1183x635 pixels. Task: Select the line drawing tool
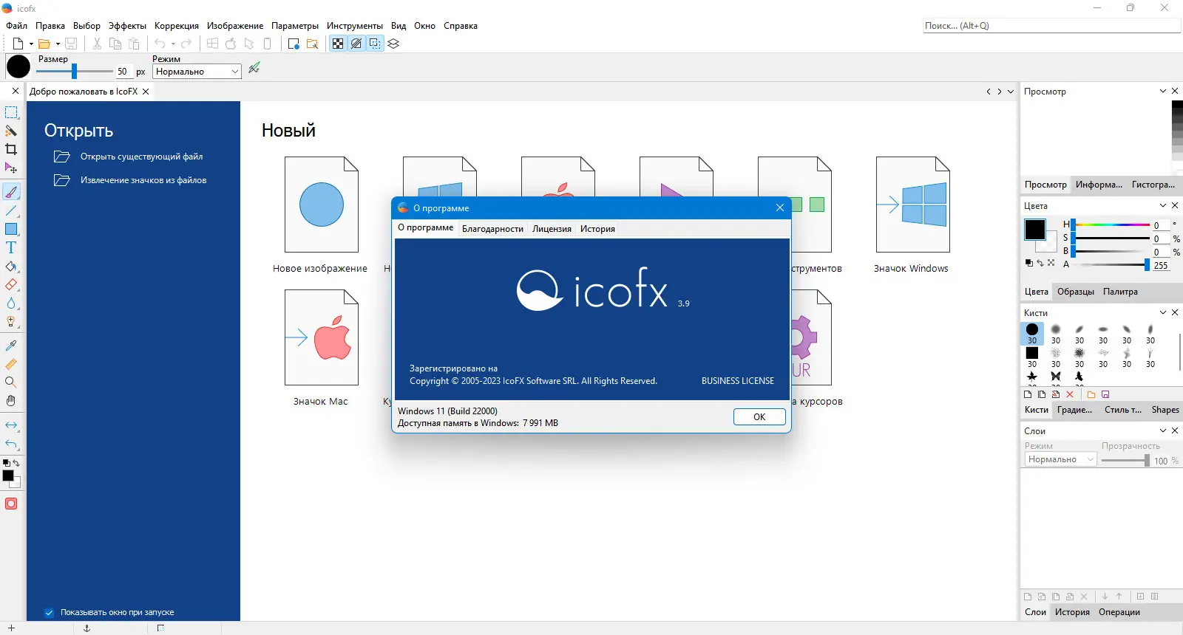click(x=11, y=211)
